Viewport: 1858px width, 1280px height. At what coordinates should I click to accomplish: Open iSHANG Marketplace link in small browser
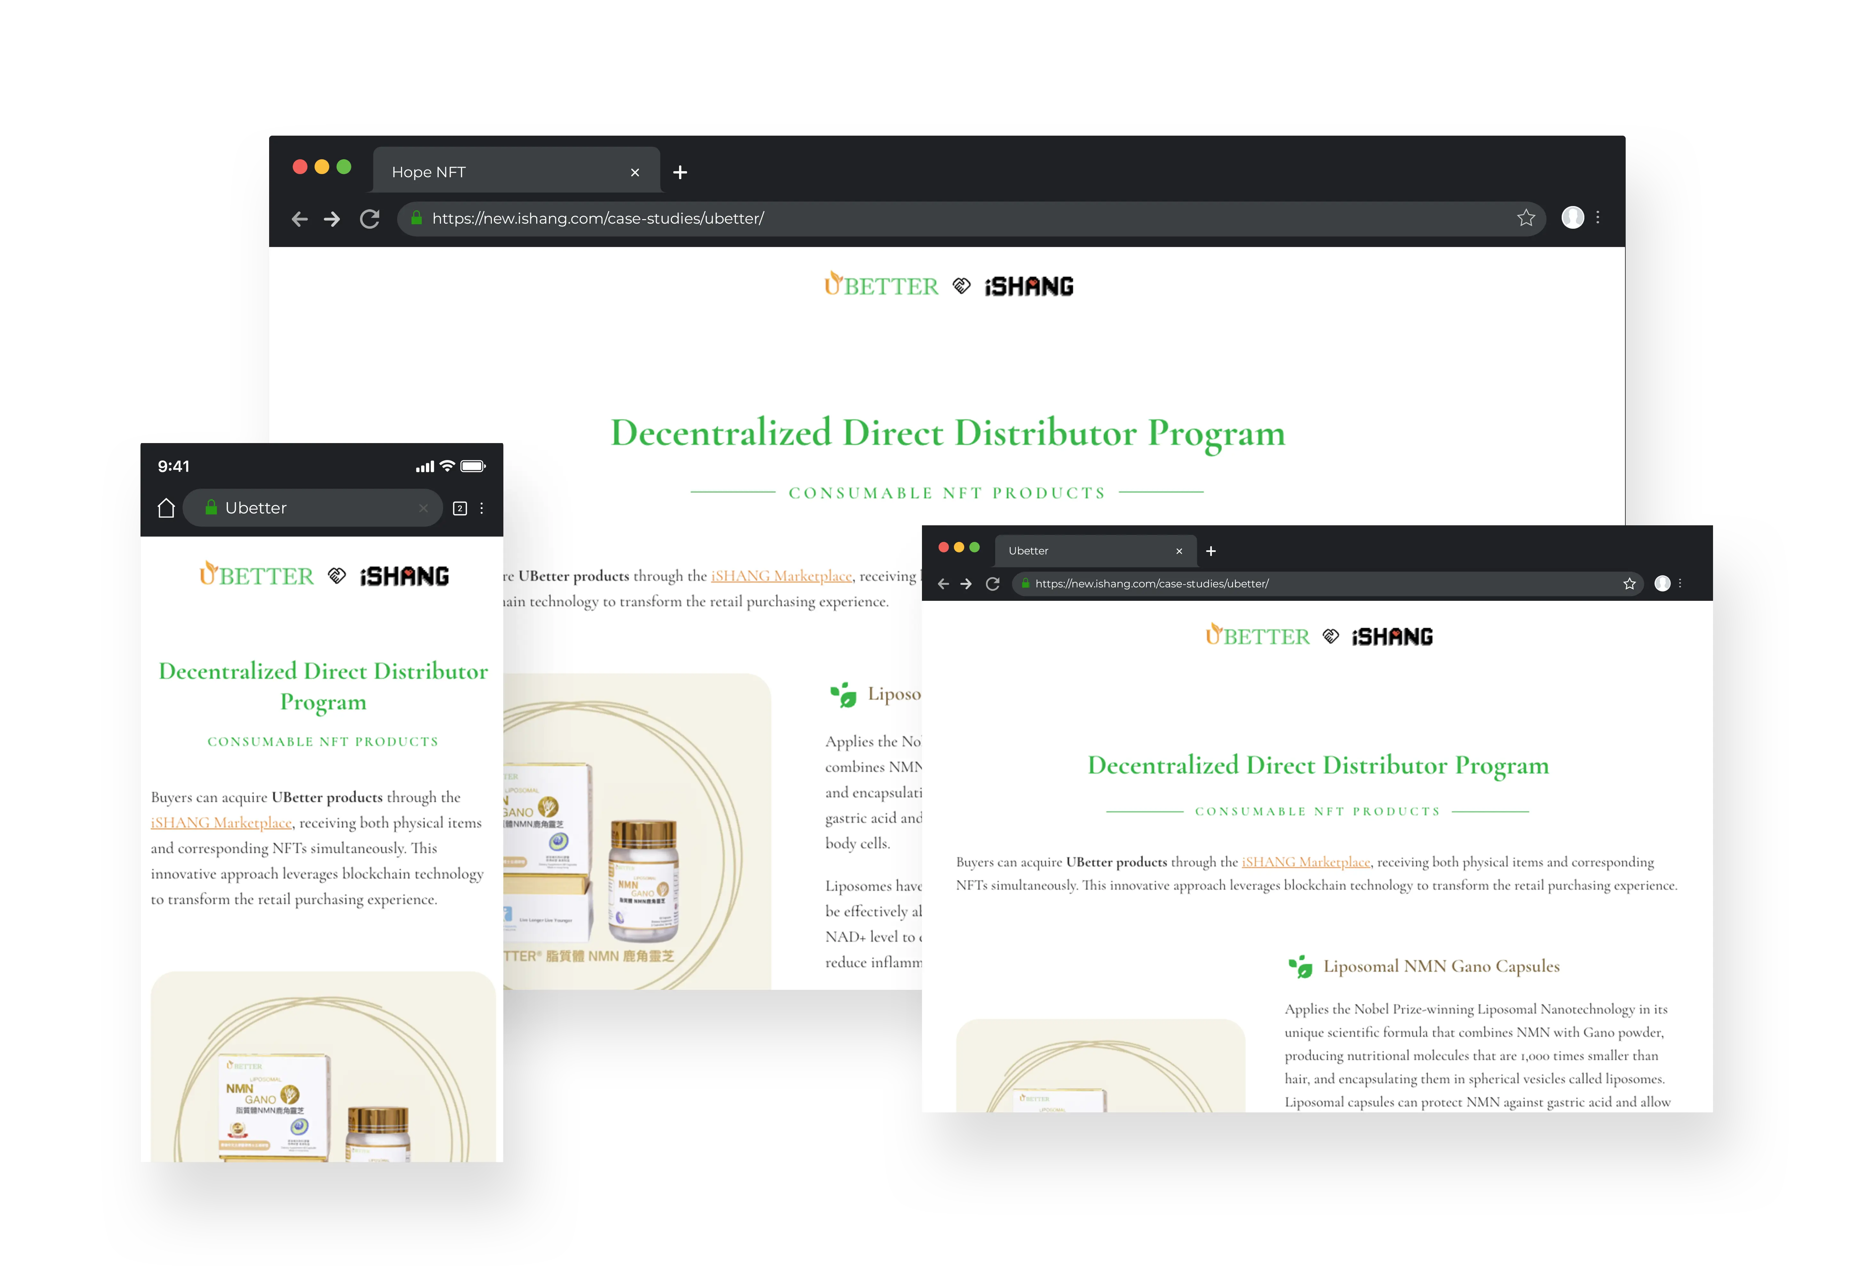point(1305,862)
